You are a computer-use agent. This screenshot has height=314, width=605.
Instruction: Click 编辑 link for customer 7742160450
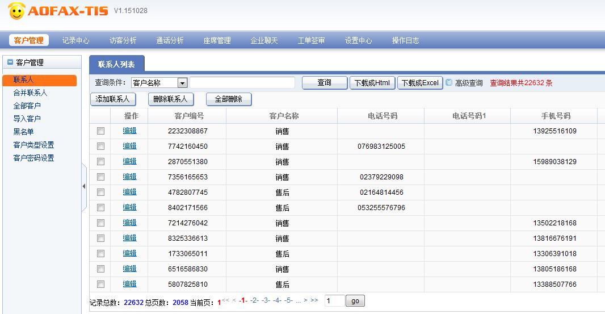pyautogui.click(x=129, y=146)
